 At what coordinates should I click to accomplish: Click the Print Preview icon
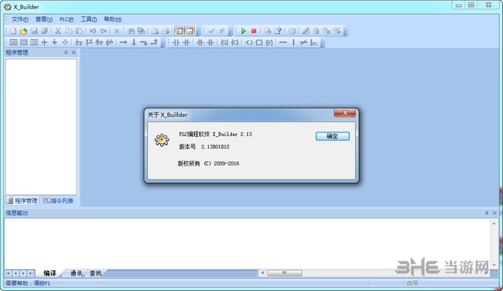click(156, 31)
